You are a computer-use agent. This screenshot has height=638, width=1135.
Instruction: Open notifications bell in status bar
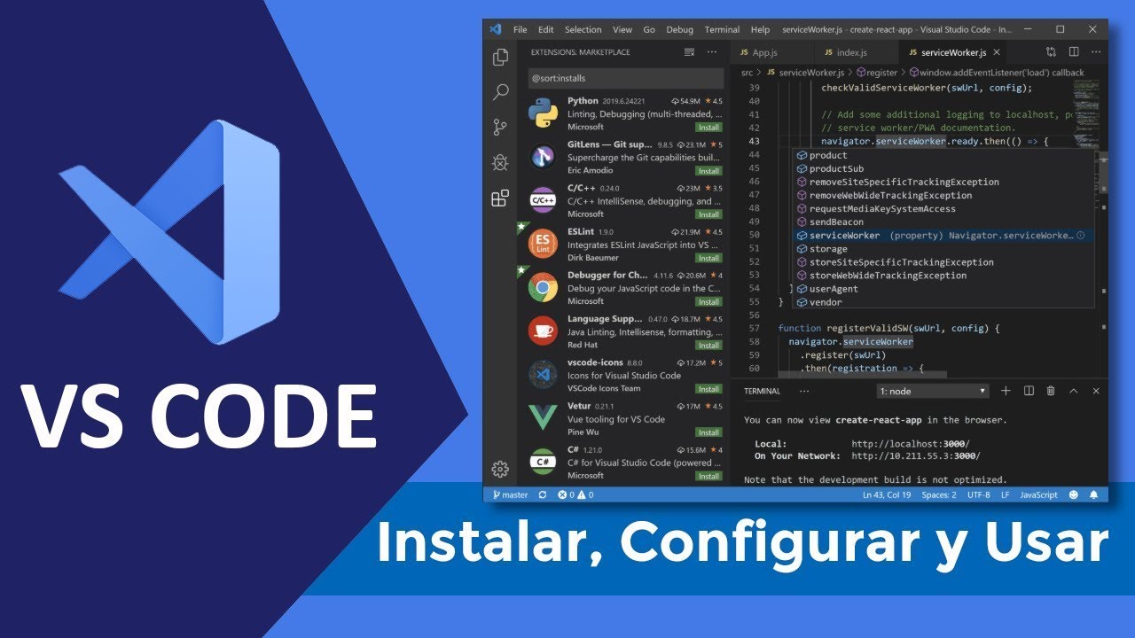(x=1093, y=495)
